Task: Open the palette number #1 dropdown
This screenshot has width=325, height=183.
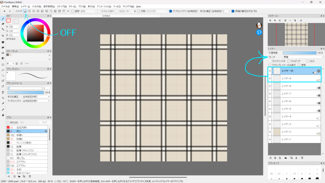Action: (x=10, y=64)
